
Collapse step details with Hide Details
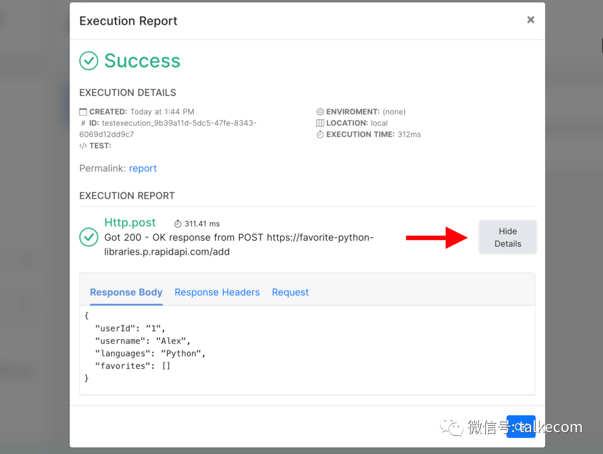508,237
